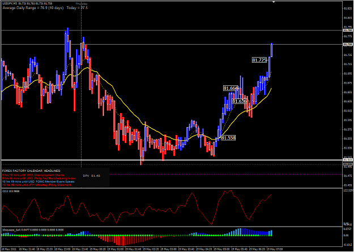Select the magenta dotted DPV line
The image size is (354, 252).
226,174
